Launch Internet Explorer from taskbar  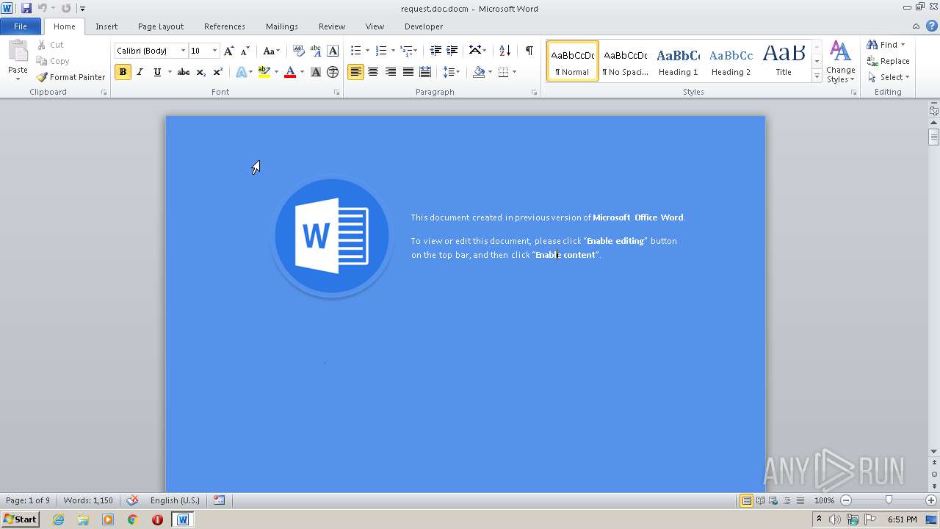(x=59, y=519)
